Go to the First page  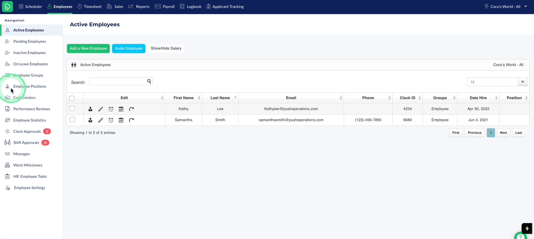tap(456, 132)
